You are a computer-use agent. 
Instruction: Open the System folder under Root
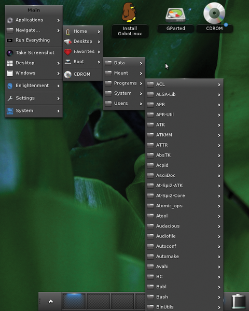[124, 93]
